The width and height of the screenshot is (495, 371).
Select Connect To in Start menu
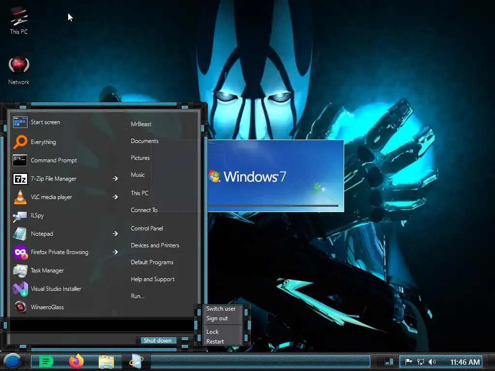[x=144, y=210]
